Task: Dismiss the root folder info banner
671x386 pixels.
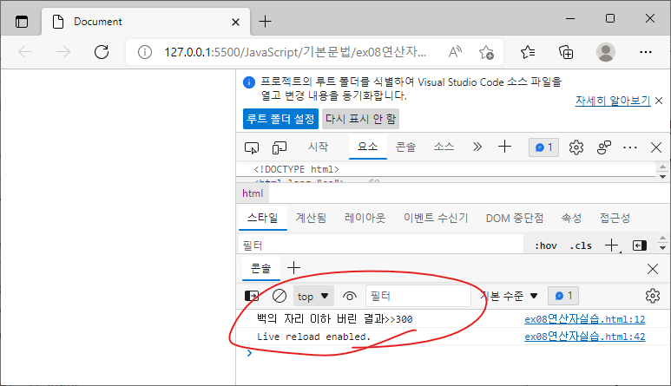Action: pyautogui.click(x=659, y=101)
